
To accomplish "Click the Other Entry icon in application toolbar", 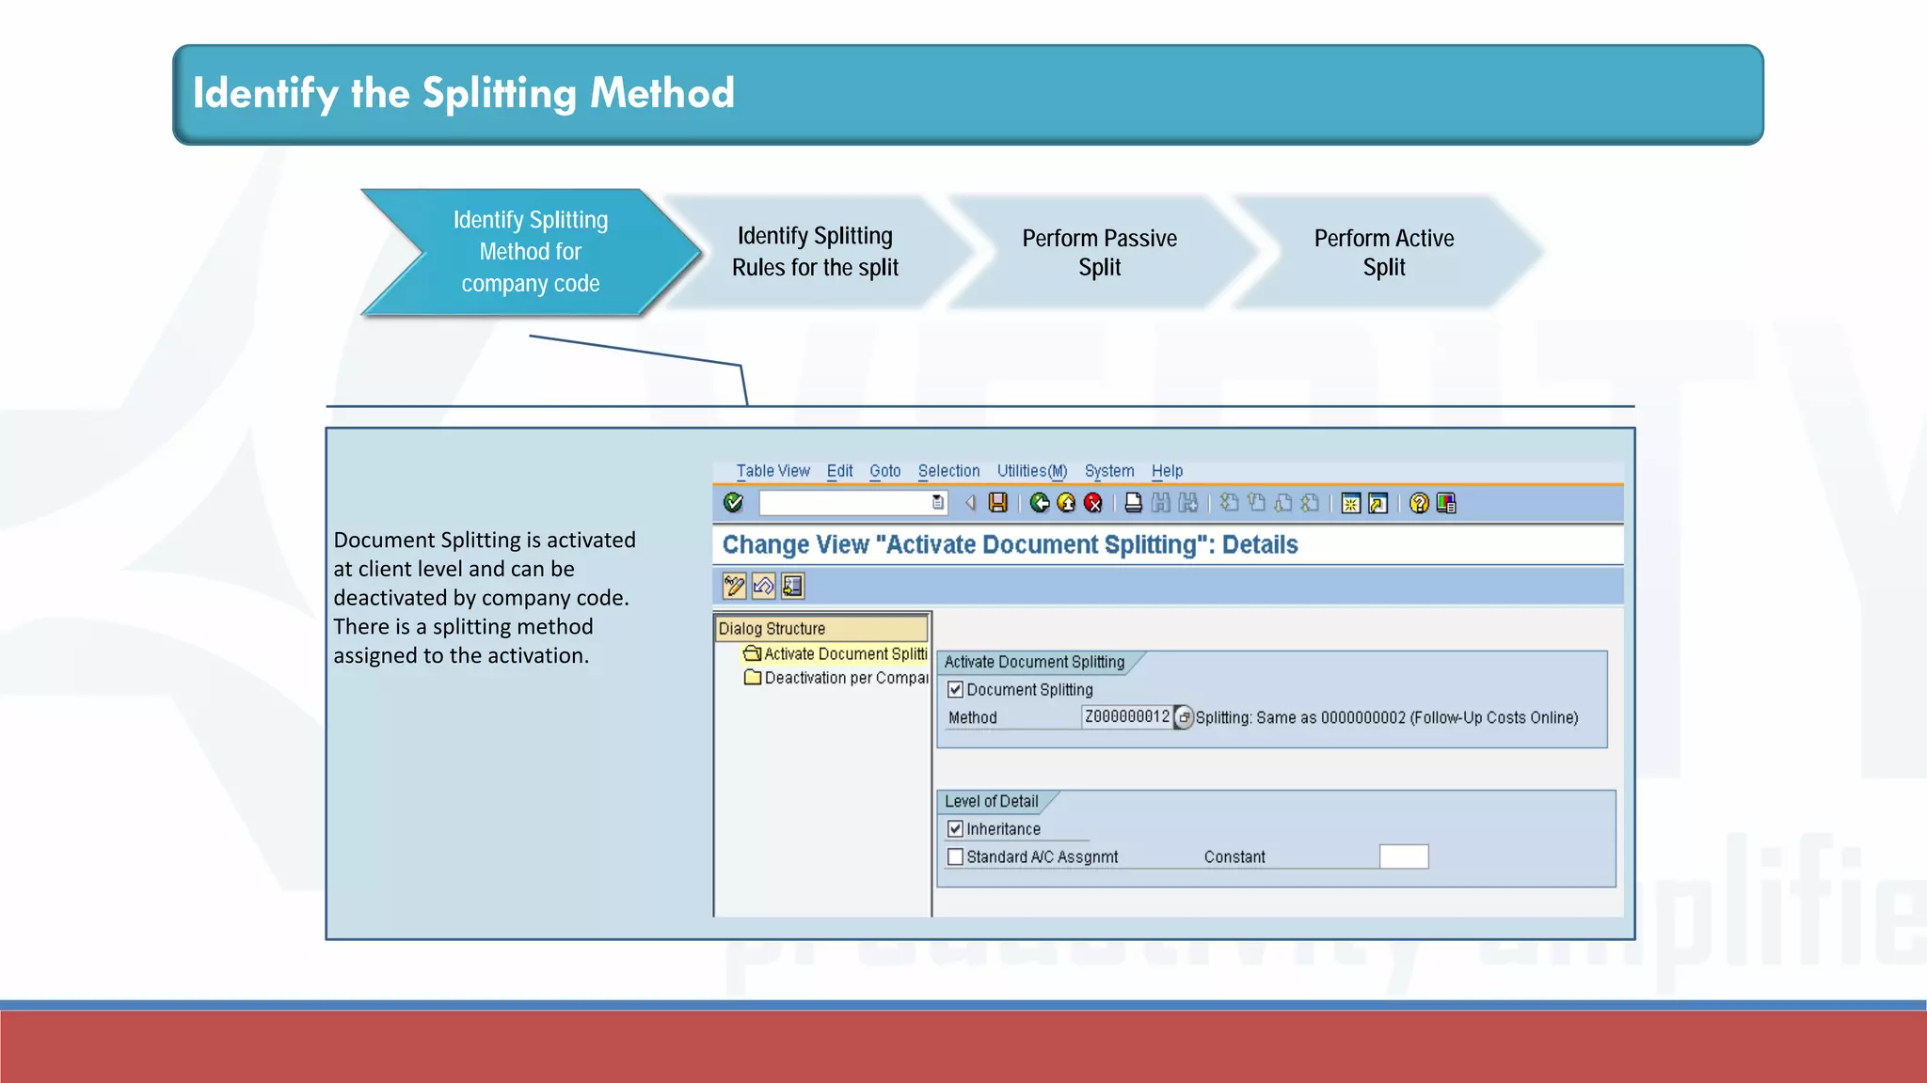I will click(x=792, y=587).
